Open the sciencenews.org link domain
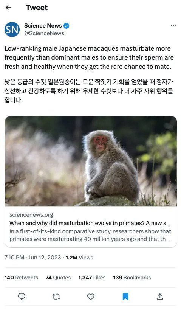 point(31,215)
